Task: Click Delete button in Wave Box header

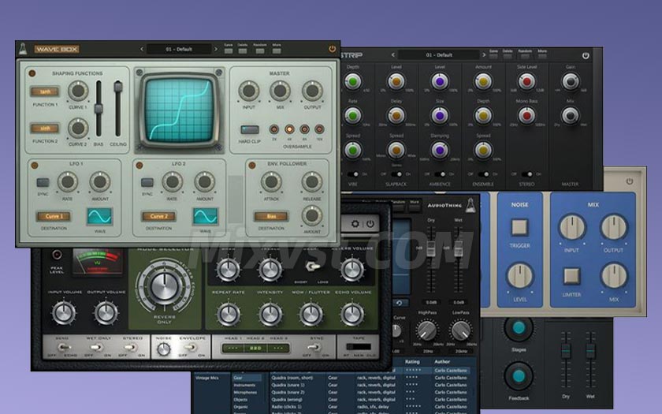Action: [243, 51]
